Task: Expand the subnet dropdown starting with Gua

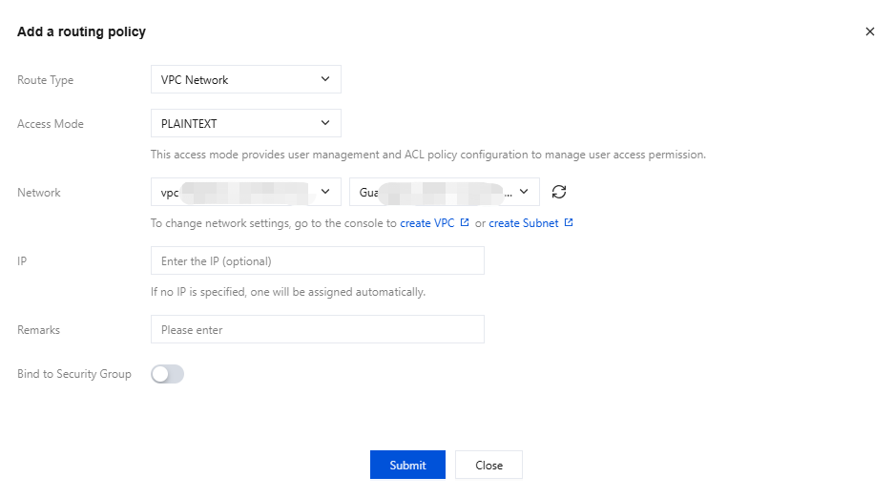Action: coord(445,193)
